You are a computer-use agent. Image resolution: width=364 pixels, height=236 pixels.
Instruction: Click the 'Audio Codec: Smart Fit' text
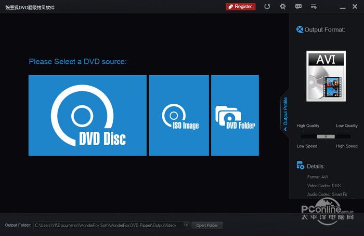tap(327, 195)
